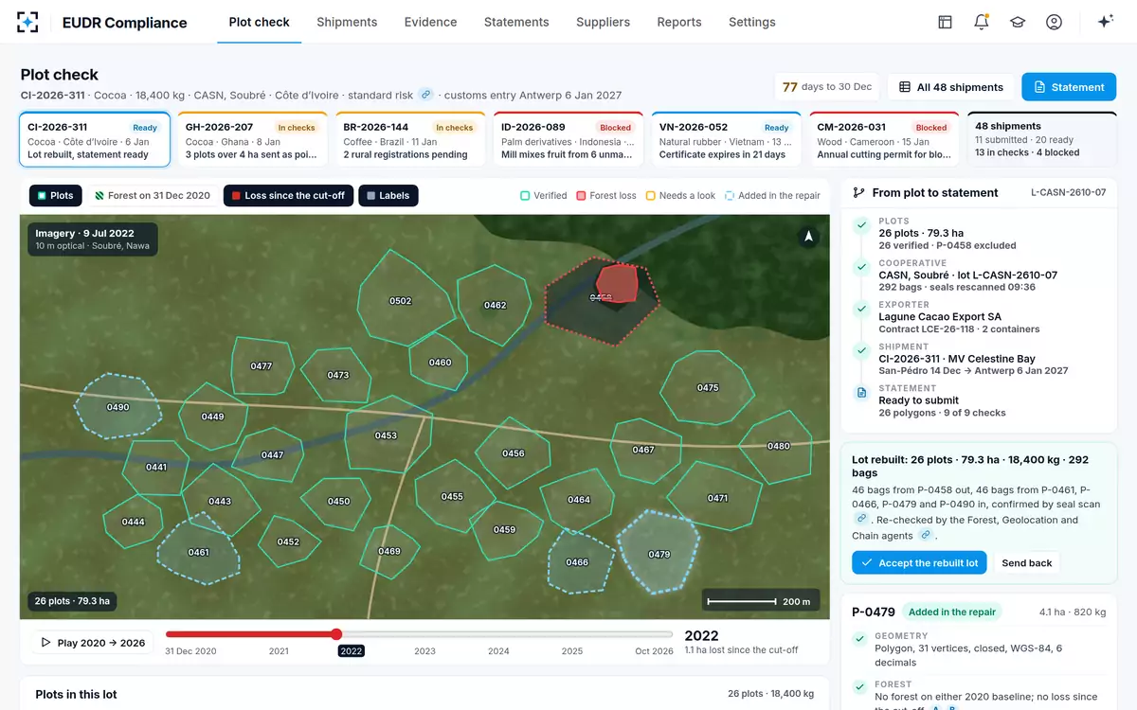Toggle the Forest on 31 Dec 2020 layer
Screen dimensions: 1137x710
(x=153, y=196)
